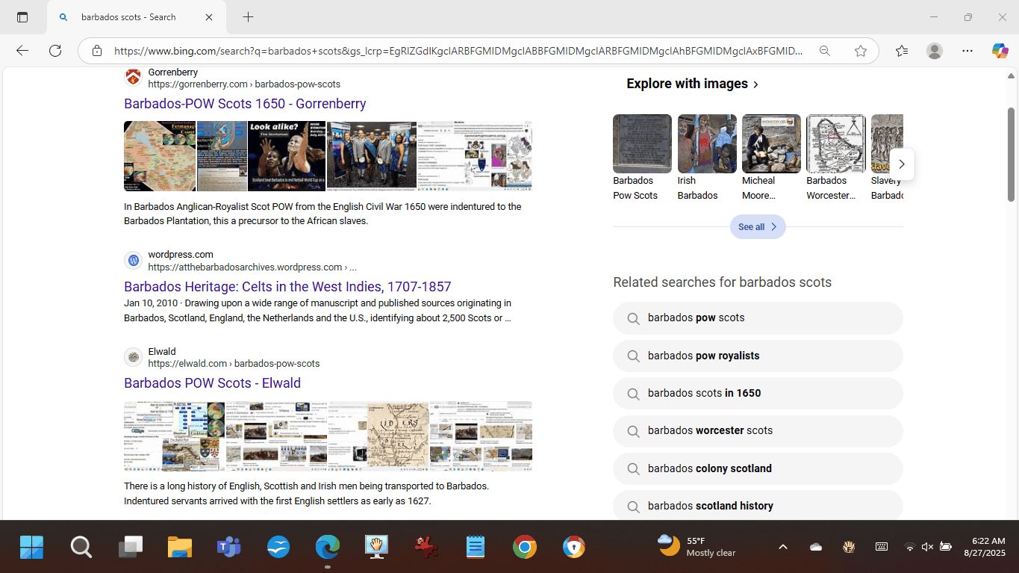Screen dimensions: 1019x573
Task: Add page to favorites star icon
Action: coord(861,51)
